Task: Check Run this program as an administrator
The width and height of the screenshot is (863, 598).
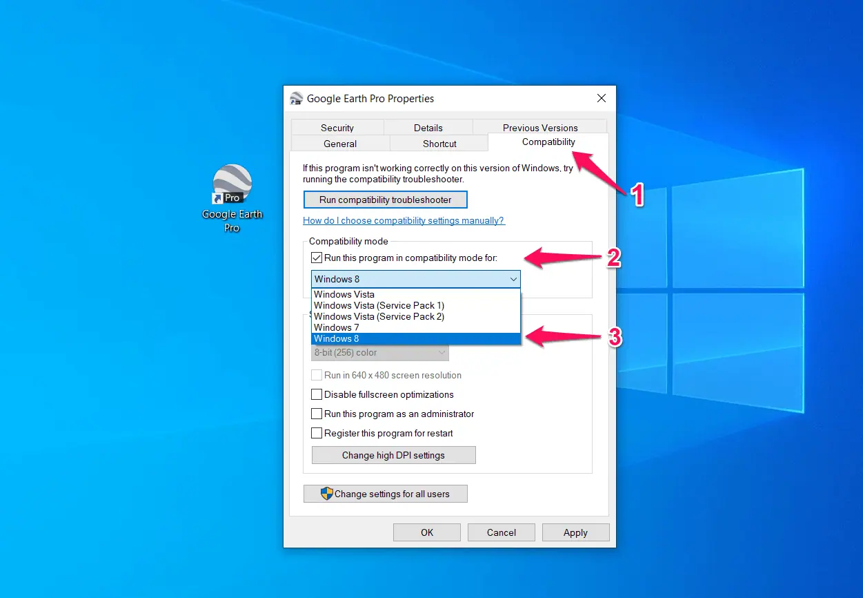Action: (317, 414)
